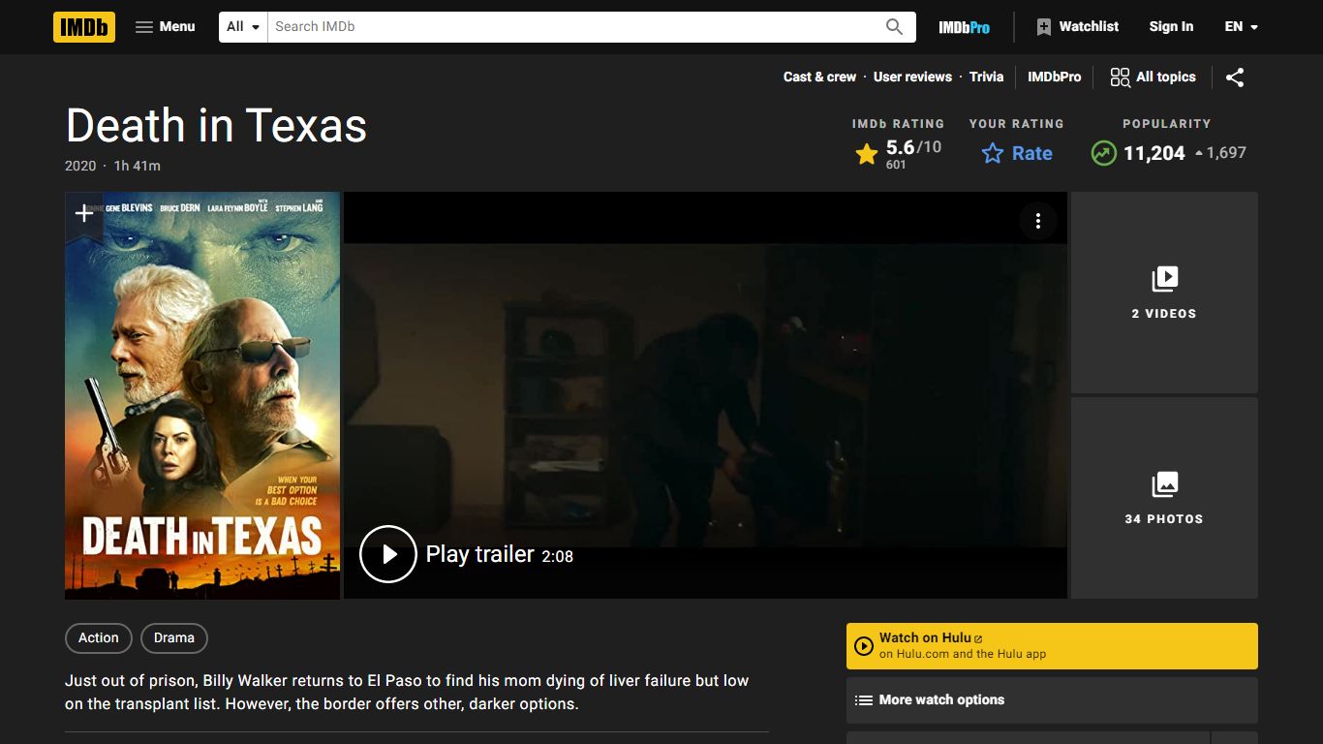This screenshot has width=1323, height=744.
Task: Expand the EN language dropdown
Action: point(1241,27)
